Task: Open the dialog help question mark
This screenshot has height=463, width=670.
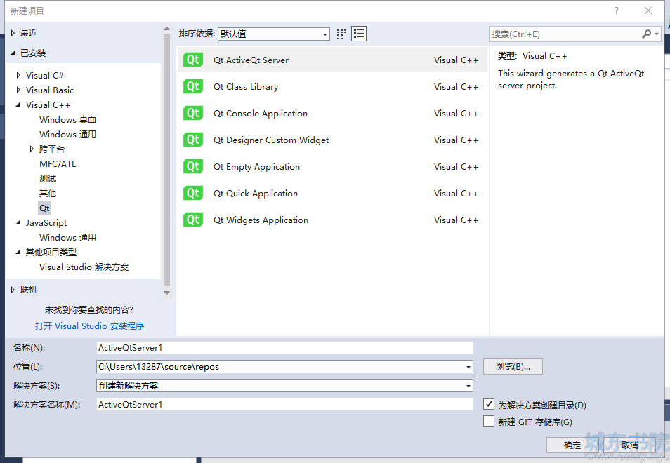Action: 616,11
